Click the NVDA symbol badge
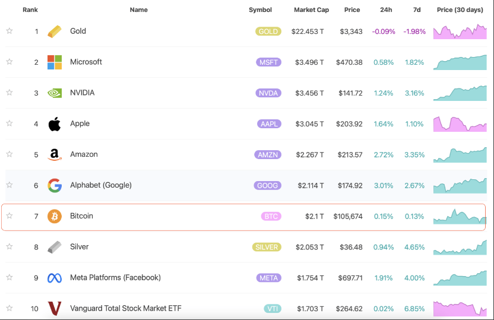494x320 pixels. pos(268,93)
